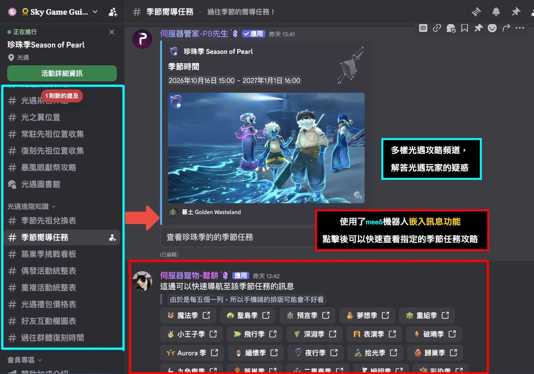Add a reaction with the smiley icon
The image size is (534, 374).
coord(492,28)
